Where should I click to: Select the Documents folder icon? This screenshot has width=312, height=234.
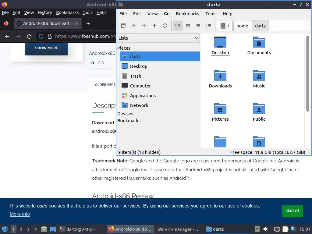click(x=259, y=46)
